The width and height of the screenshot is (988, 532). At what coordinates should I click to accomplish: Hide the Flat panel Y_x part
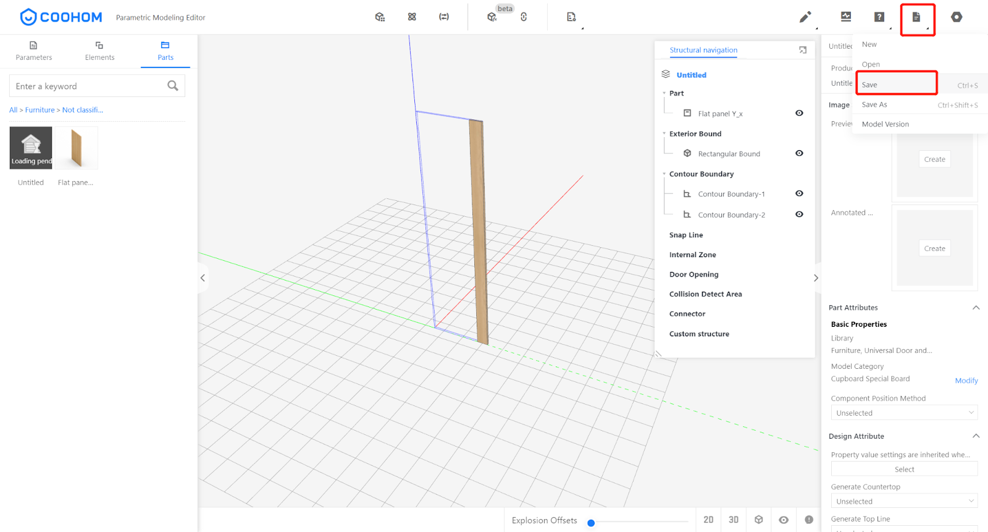[799, 113]
